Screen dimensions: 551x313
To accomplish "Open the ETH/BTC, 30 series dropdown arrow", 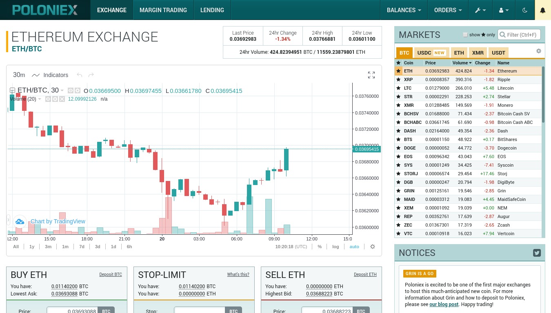I will point(62,91).
